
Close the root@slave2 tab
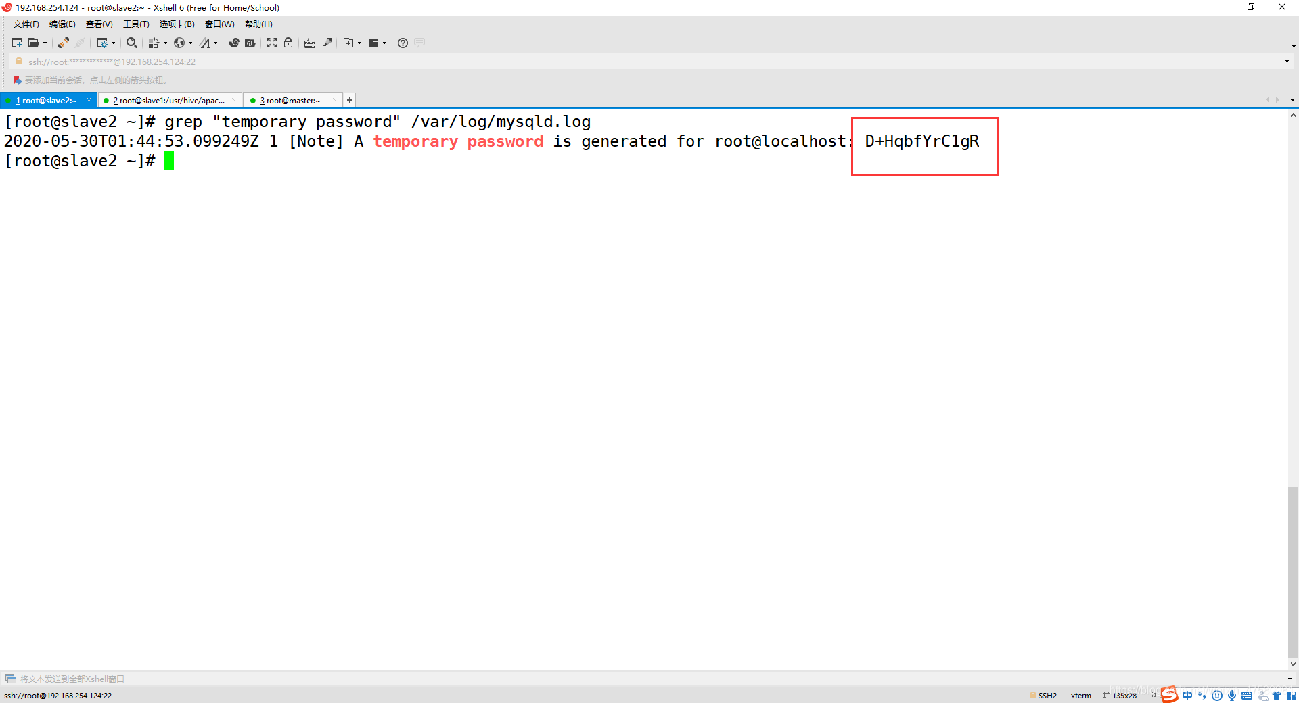click(89, 100)
